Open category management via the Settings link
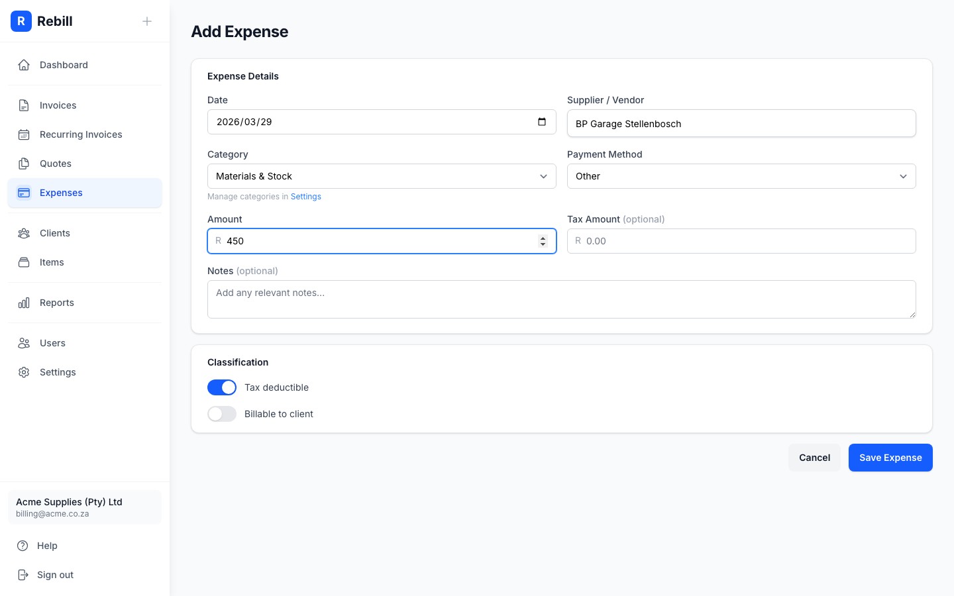954x596 pixels. pos(305,197)
